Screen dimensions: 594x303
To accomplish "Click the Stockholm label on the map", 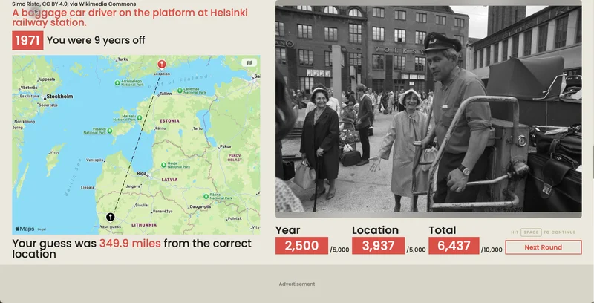I will click(60, 97).
